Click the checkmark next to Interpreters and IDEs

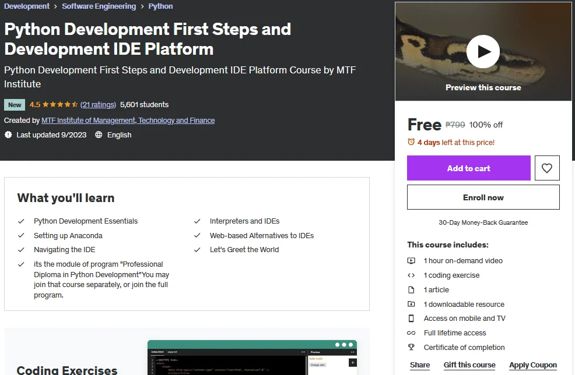(197, 221)
